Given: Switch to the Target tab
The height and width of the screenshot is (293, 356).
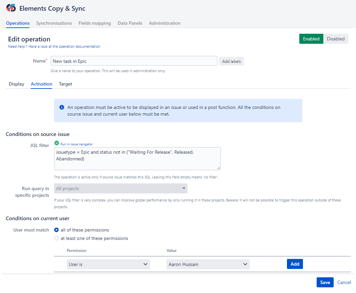Looking at the screenshot, I should (x=65, y=84).
